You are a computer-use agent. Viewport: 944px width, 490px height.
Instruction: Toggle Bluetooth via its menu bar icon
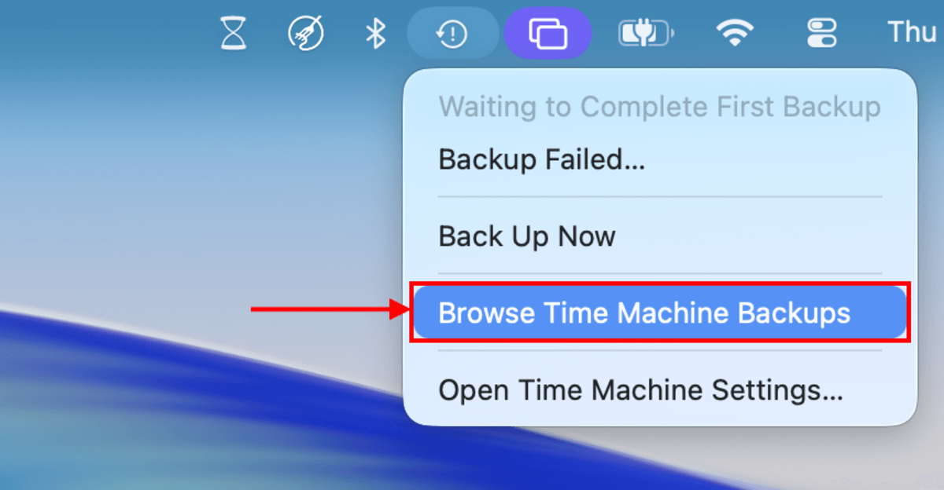pyautogui.click(x=375, y=32)
